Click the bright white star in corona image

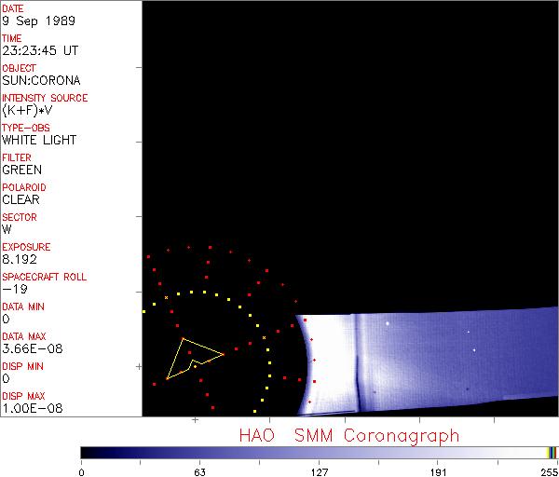(x=388, y=323)
